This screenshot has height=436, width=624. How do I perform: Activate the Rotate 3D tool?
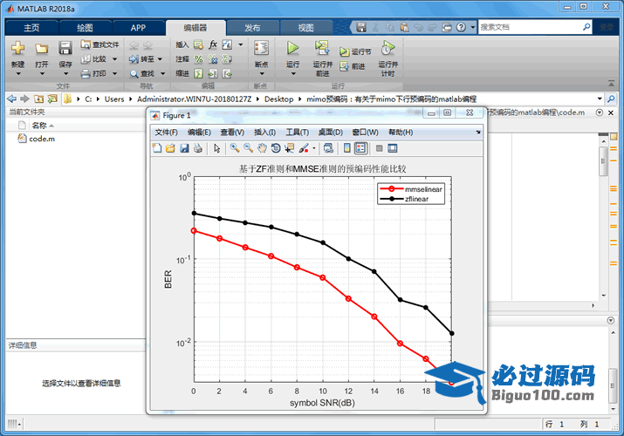tap(276, 148)
